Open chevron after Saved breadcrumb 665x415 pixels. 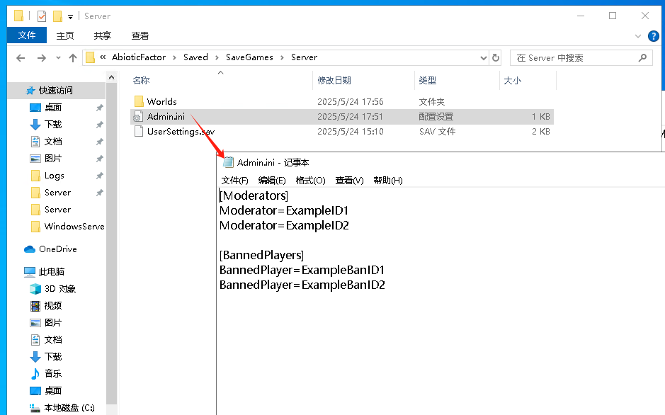tap(217, 57)
